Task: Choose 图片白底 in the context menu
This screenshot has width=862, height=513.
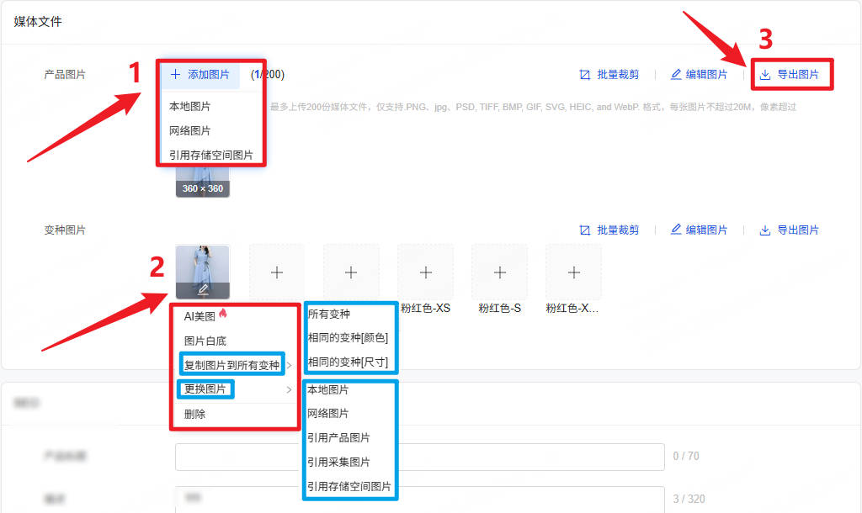Action: tap(205, 341)
